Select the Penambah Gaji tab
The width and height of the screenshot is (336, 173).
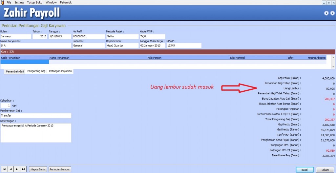point(15,71)
